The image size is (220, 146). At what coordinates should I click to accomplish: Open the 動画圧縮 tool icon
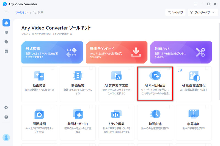tap(78, 76)
